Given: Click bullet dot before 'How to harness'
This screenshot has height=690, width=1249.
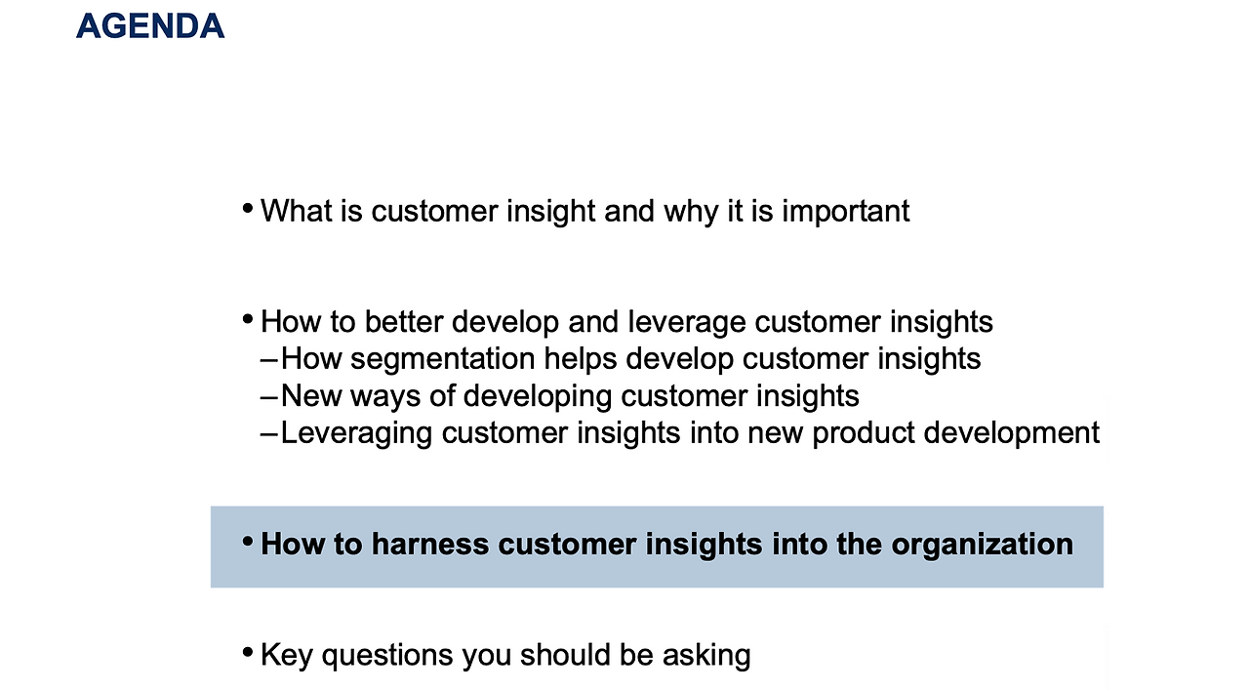Looking at the screenshot, I should click(248, 541).
